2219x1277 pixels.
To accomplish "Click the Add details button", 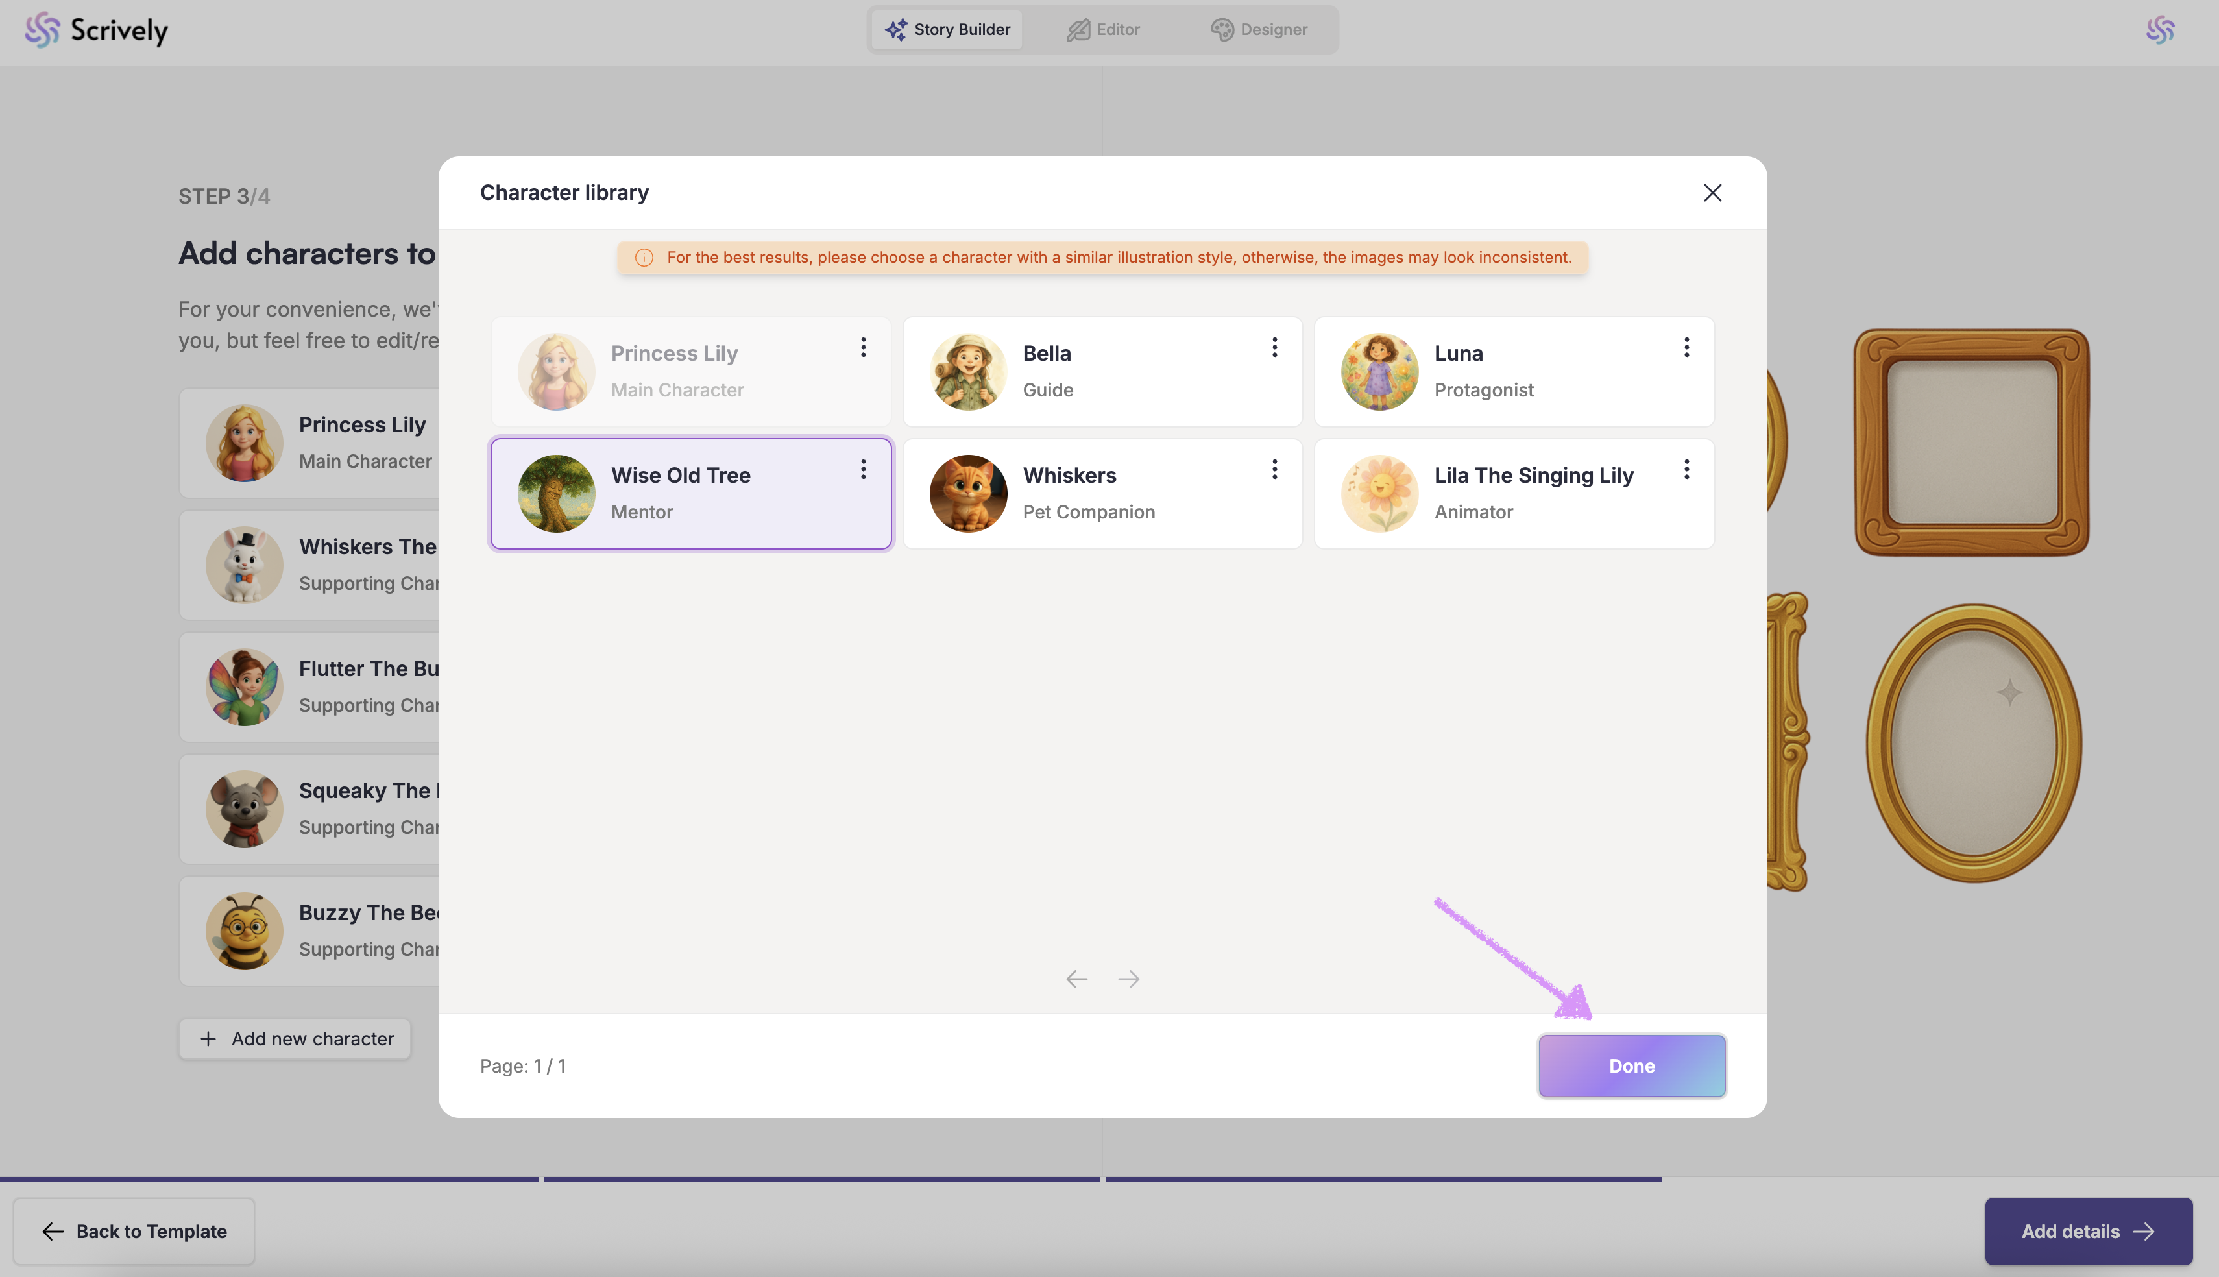I will tap(2087, 1232).
